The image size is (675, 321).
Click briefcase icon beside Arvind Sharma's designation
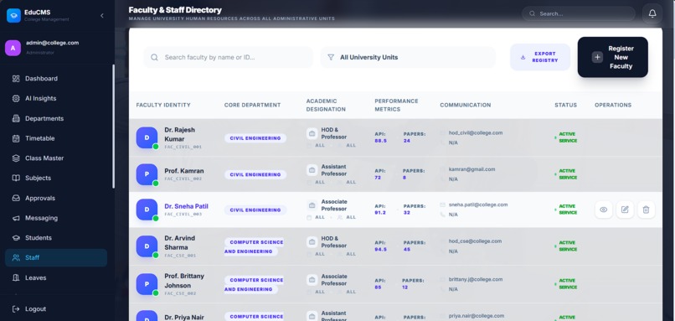click(312, 242)
